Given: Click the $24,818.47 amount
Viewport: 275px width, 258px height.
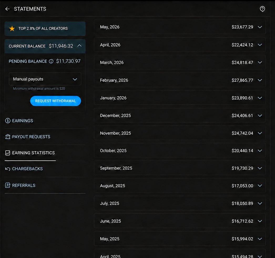Looking at the screenshot, I should tap(242, 62).
